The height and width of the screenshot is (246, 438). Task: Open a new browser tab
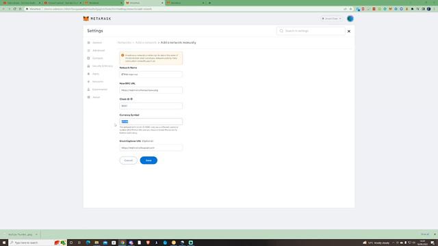tap(210, 3)
